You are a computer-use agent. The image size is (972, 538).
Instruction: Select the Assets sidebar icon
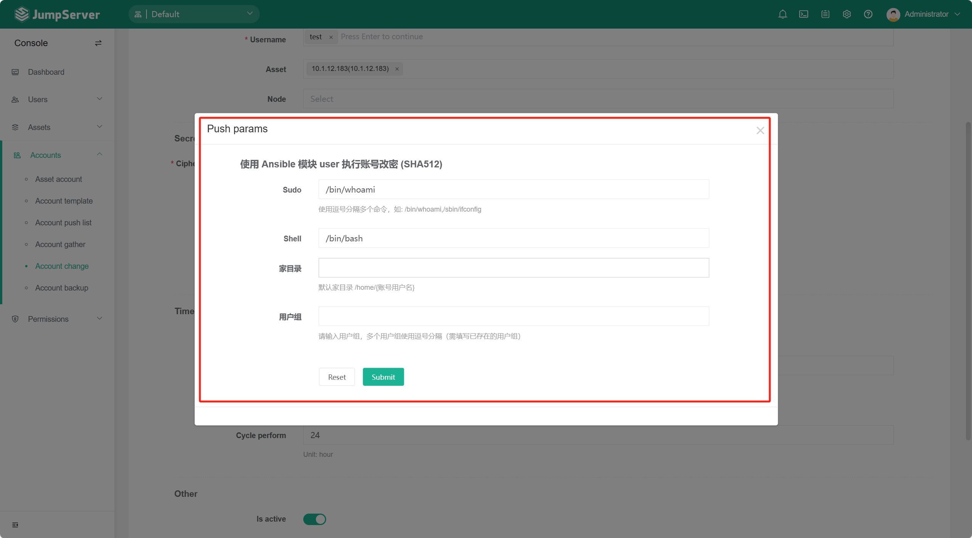(15, 127)
